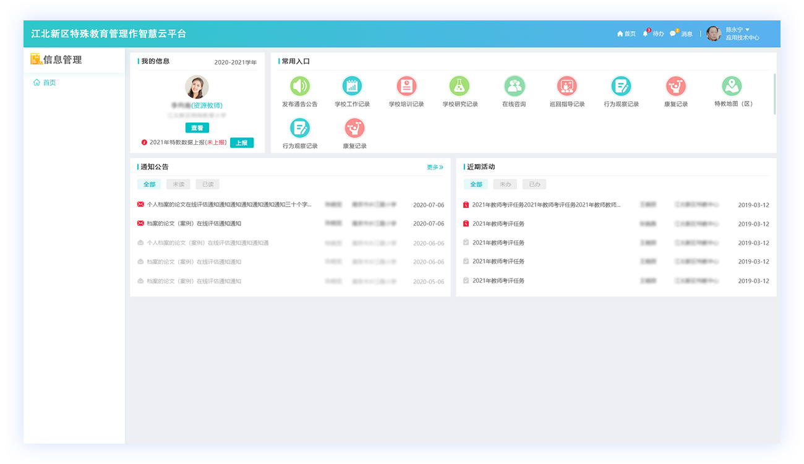
Task: Open the 发布通告公告 shortcut icon
Action: (300, 86)
